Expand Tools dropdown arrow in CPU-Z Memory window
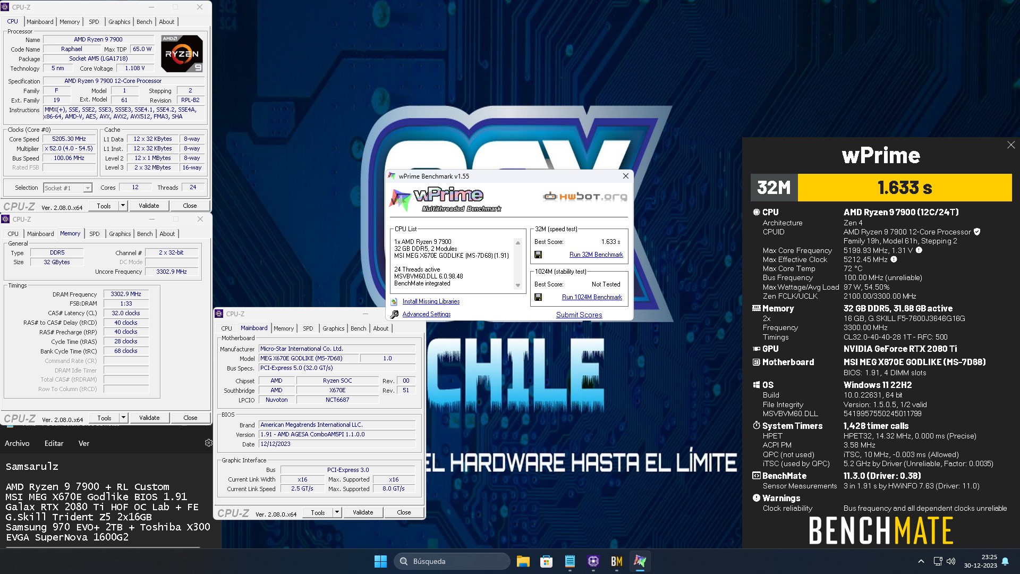Screen dimensions: 1020x574 click(x=124, y=418)
